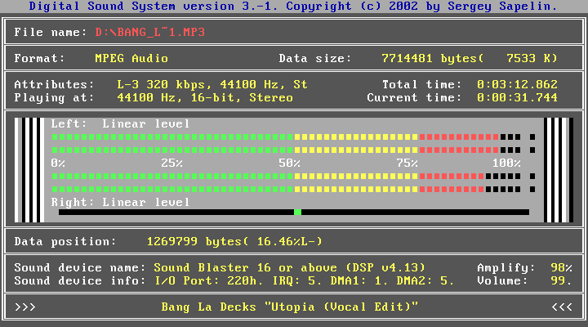Select current time 0:00:31.744
The width and height of the screenshot is (588, 327).
pyautogui.click(x=517, y=97)
